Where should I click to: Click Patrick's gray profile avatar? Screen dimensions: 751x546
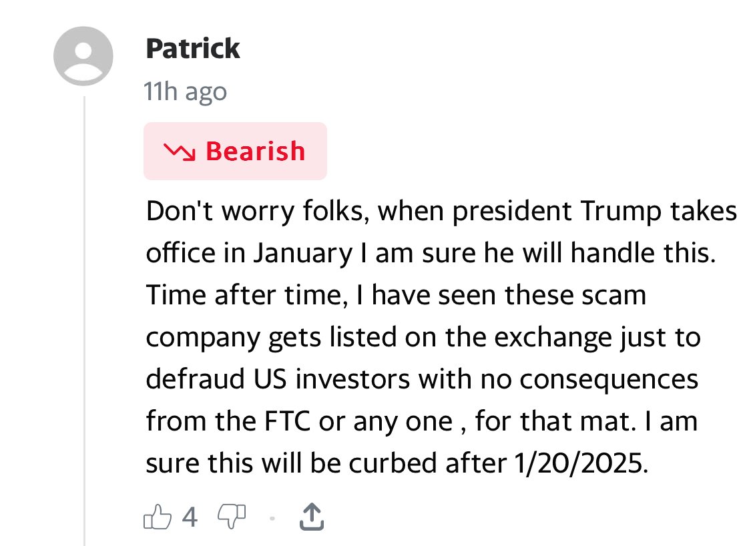pos(83,56)
